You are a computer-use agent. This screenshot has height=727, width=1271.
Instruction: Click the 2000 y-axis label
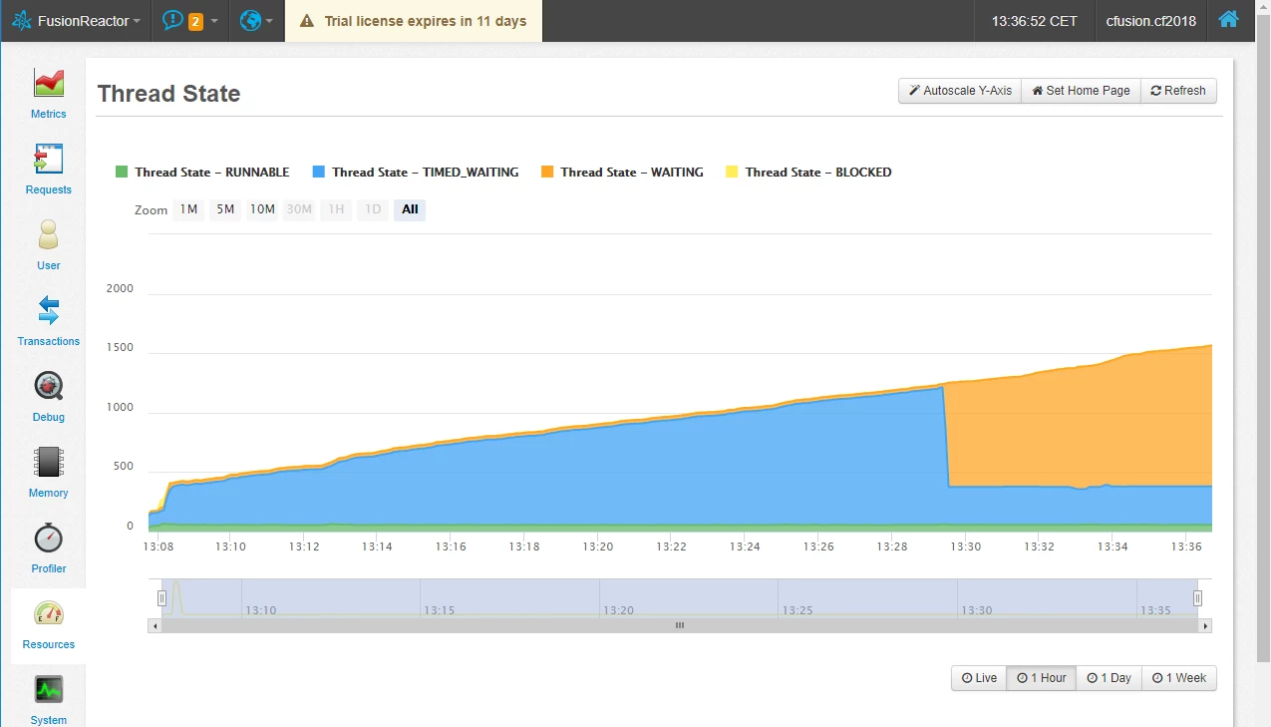(x=120, y=289)
